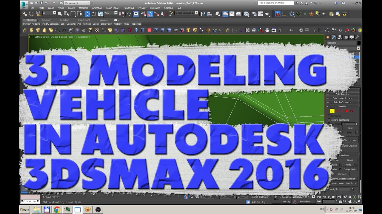382x214 pixels.
Task: Select the Multi radio button
Action: pos(350,140)
